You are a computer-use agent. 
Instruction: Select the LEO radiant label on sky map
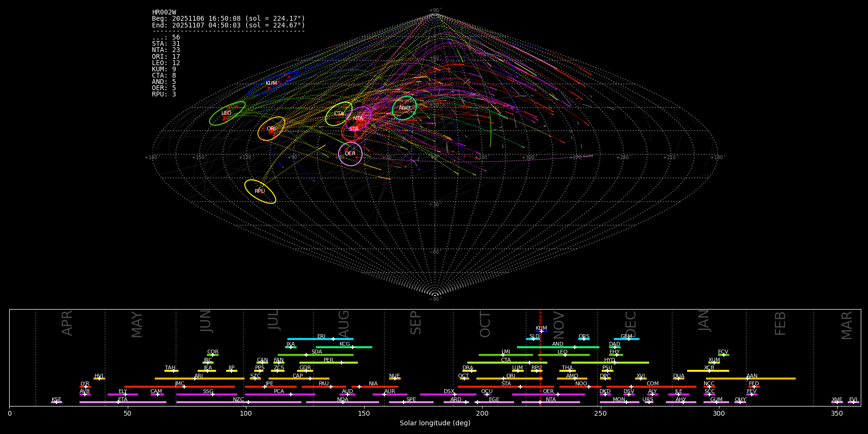coord(226,113)
